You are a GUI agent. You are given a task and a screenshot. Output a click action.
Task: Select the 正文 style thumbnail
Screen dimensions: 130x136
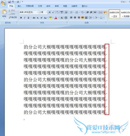point(114,14)
